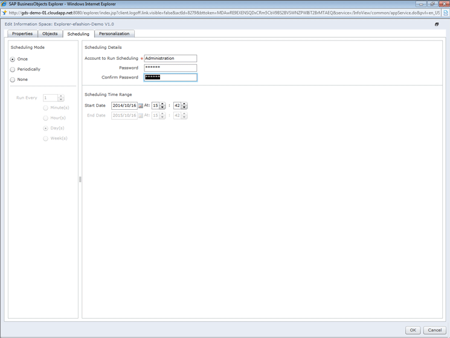
Task: Click the SAP page icon beside the URL
Action: (4, 13)
